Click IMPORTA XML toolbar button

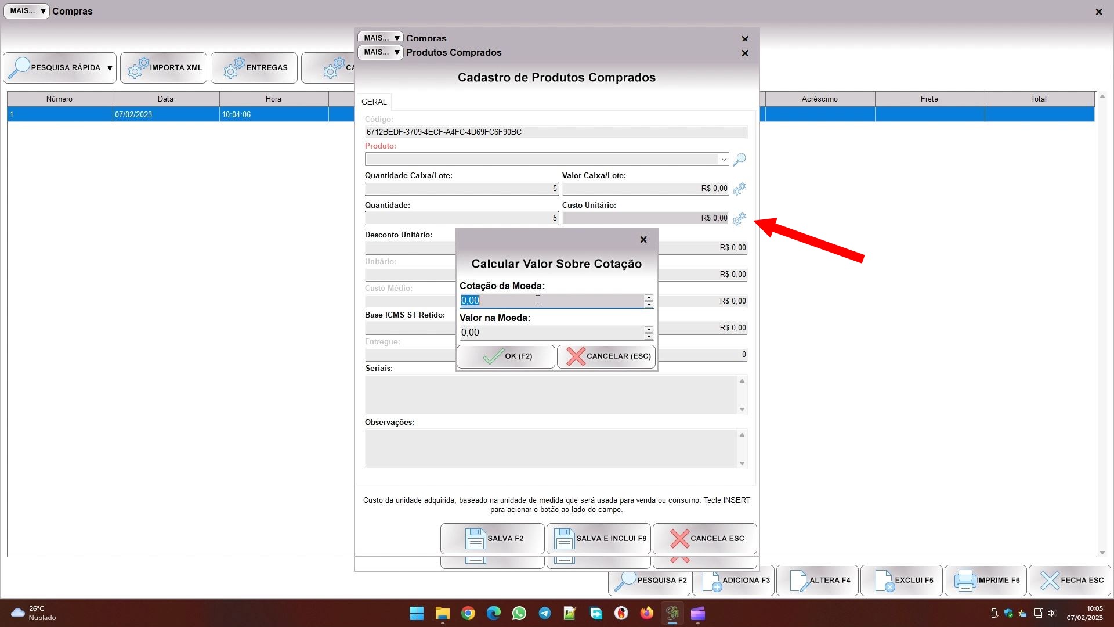pos(164,68)
